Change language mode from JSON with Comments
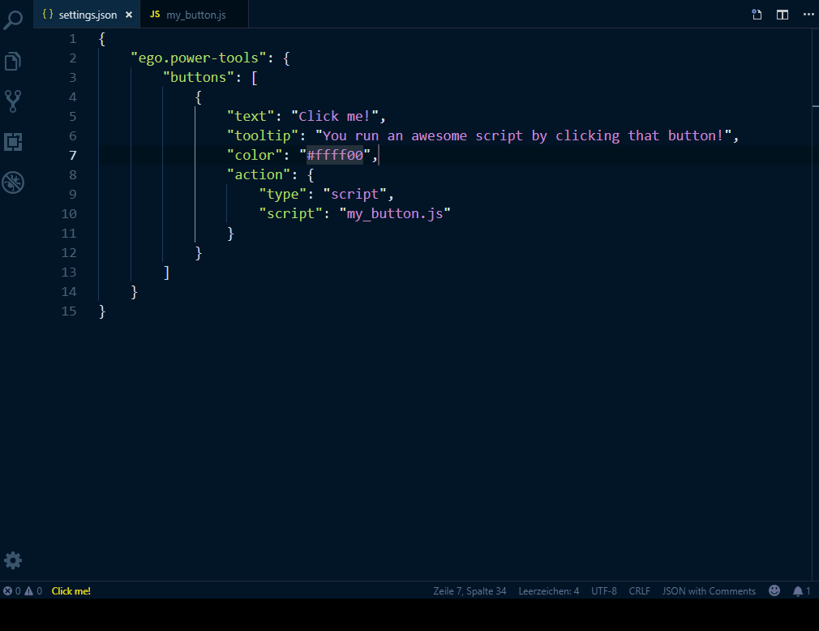This screenshot has height=631, width=819. coord(709,591)
